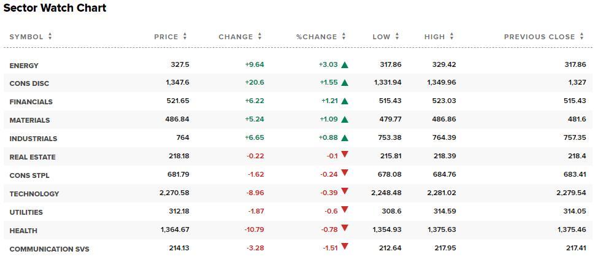Click the red down arrow for CONS STPL
Image resolution: width=595 pixels, height=262 pixels.
pyautogui.click(x=345, y=173)
